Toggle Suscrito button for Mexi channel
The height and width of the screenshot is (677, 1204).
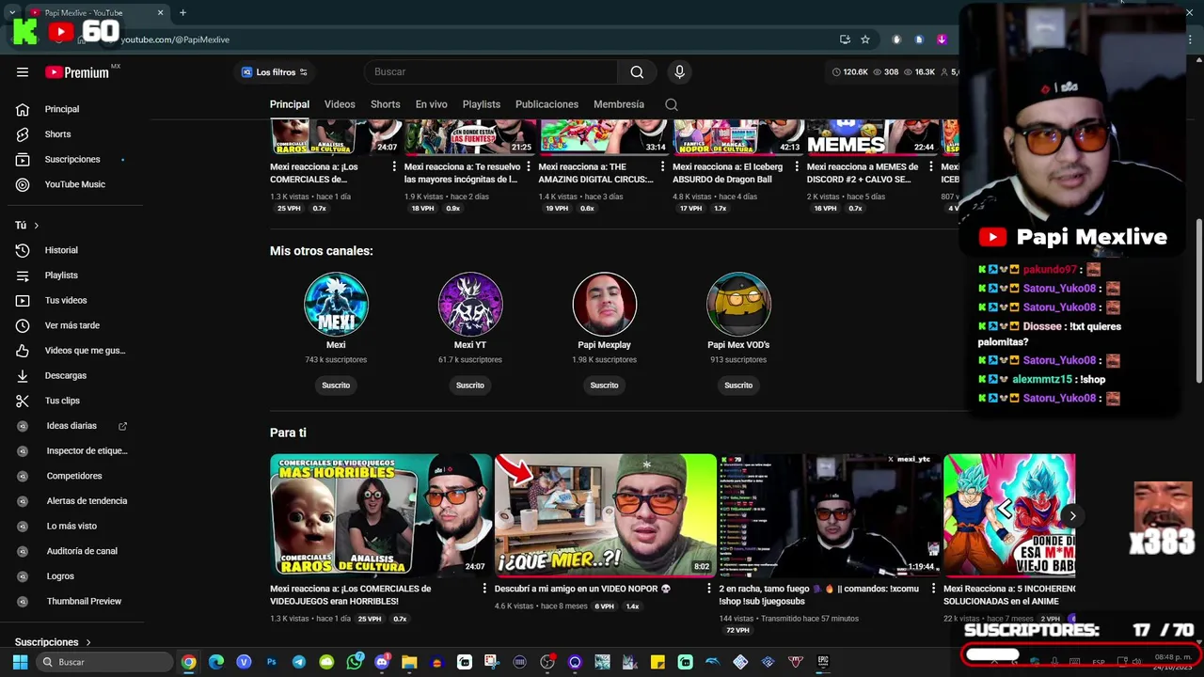(336, 386)
